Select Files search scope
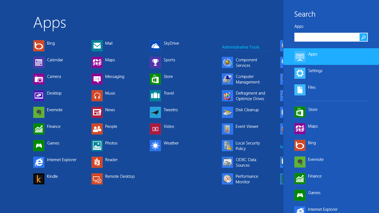379x213 pixels. (x=331, y=90)
